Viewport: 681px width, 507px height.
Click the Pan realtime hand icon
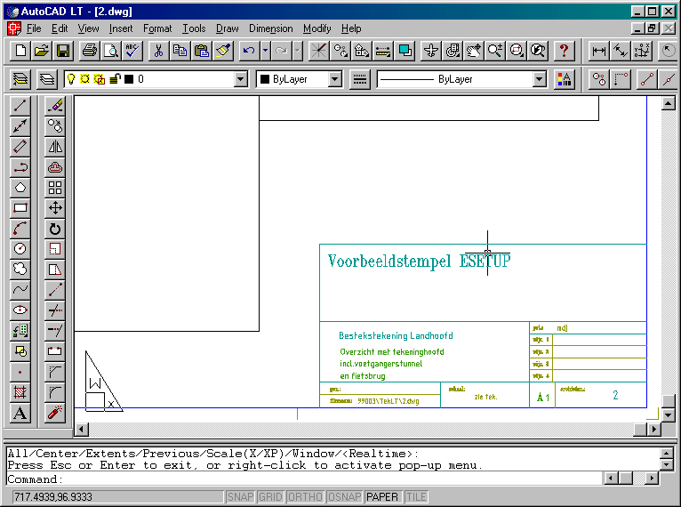(x=473, y=51)
